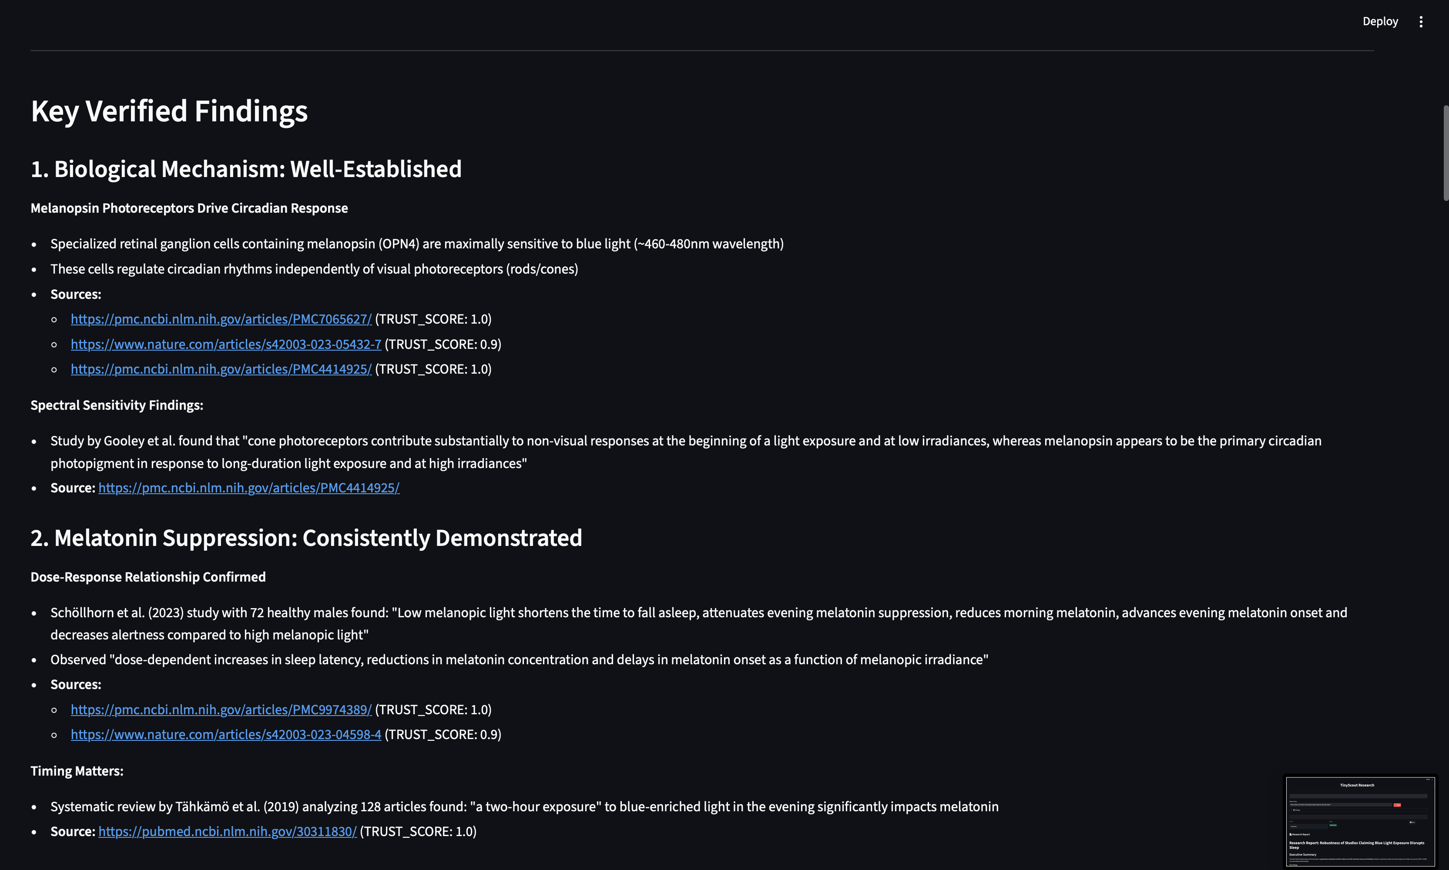Viewport: 1449px width, 870px height.
Task: Click the Schöllhorn et al. (2023) bullet text
Action: pyautogui.click(x=698, y=612)
